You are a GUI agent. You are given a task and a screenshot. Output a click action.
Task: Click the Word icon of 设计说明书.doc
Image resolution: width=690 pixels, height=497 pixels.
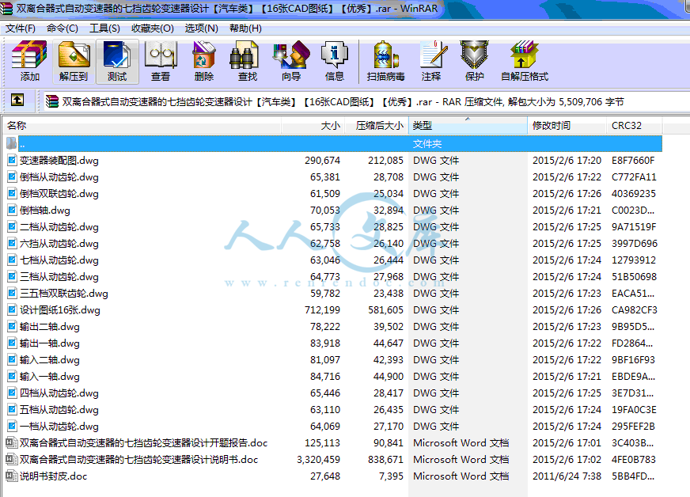11,459
